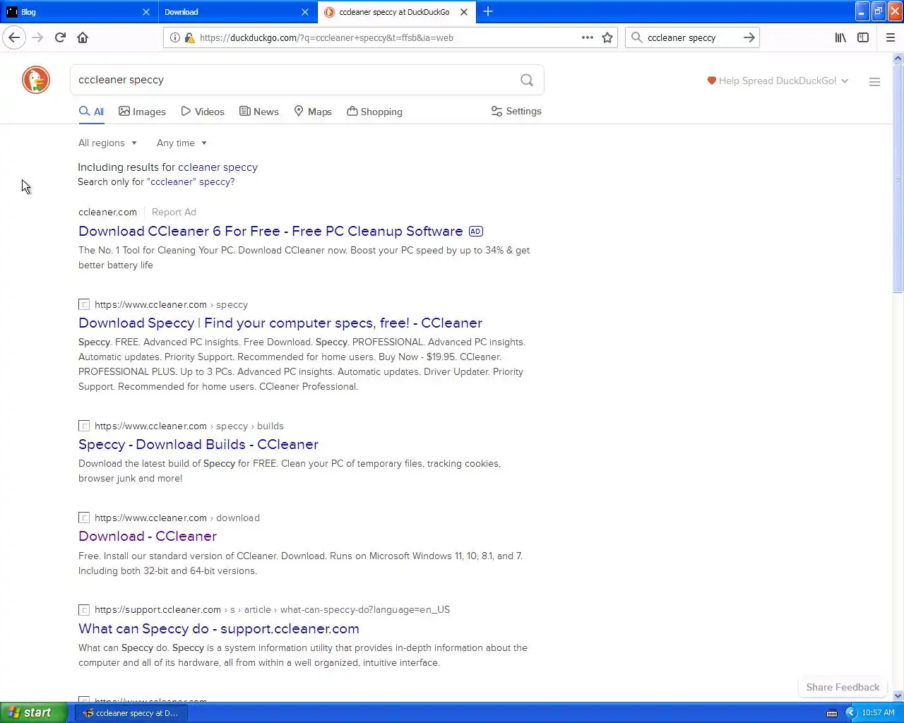Click the AD badge on first result
Image resolution: width=904 pixels, height=723 pixels.
coord(476,231)
